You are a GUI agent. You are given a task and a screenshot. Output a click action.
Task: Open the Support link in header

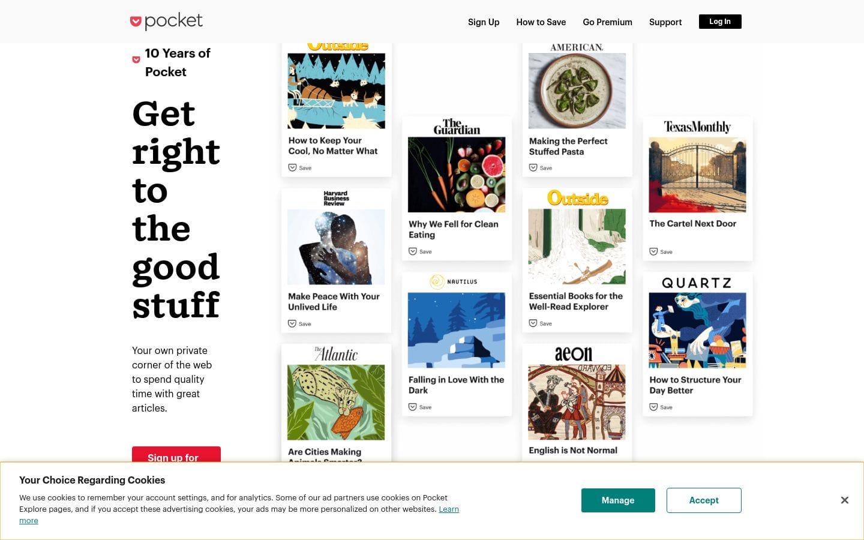665,22
